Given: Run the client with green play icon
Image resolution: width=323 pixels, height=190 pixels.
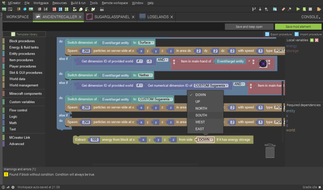Looking at the screenshot, I should pyautogui.click(x=298, y=9).
